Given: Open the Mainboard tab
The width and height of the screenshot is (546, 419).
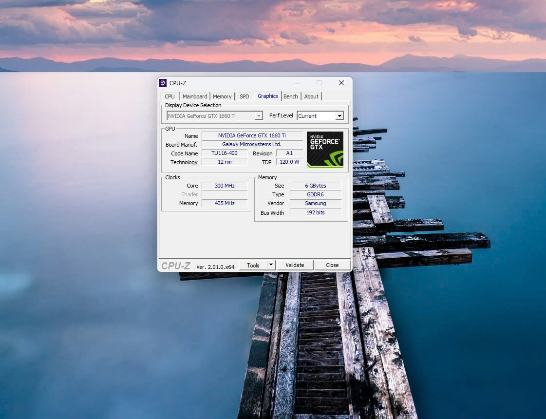Looking at the screenshot, I should point(195,96).
